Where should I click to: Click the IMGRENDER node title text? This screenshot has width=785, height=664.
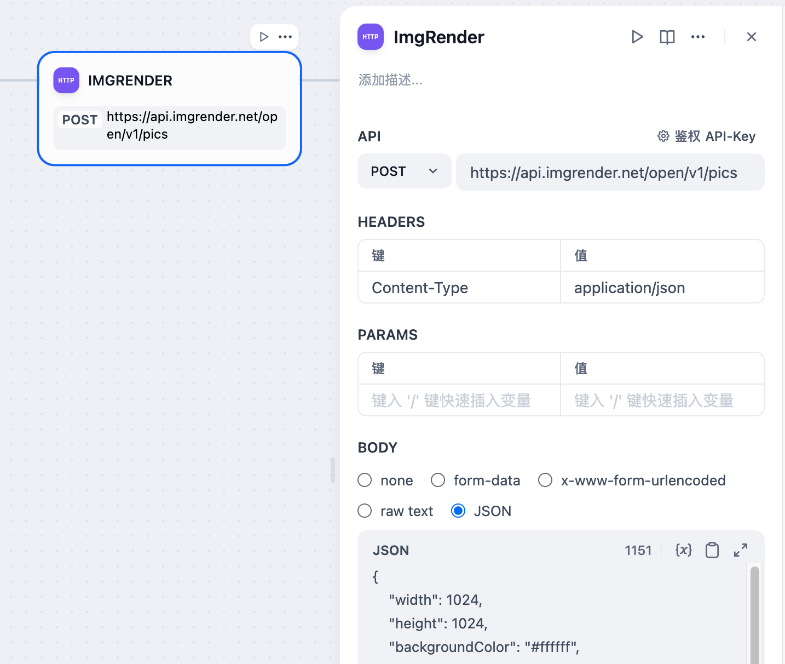coord(130,81)
